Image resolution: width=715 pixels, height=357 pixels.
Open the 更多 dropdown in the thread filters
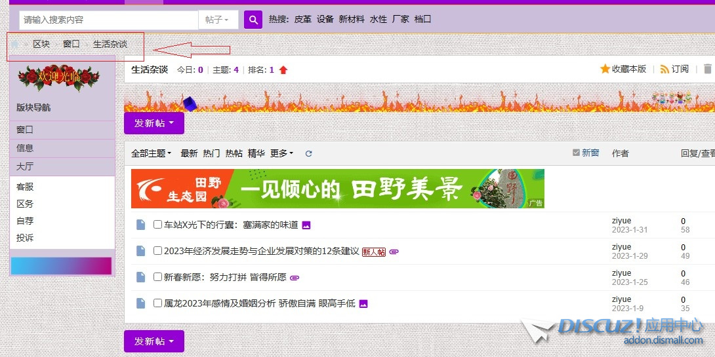(281, 153)
